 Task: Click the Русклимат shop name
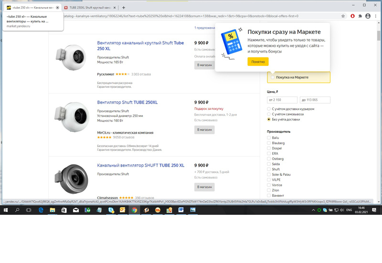click(106, 74)
